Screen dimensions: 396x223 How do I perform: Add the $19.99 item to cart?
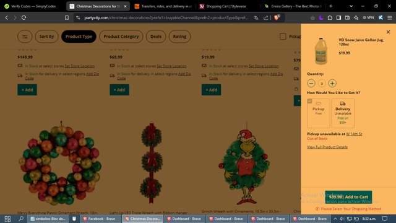[x=211, y=90]
